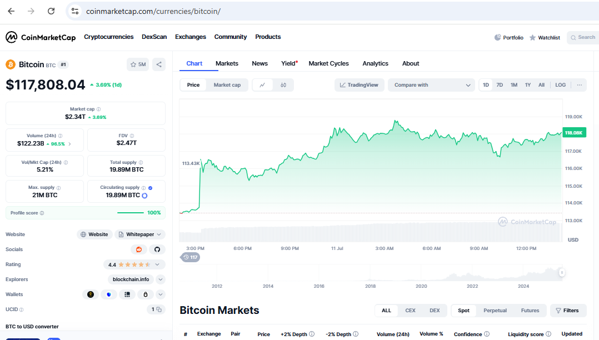Open the 117 history badge below chart
This screenshot has width=599, height=340.
pos(190,257)
